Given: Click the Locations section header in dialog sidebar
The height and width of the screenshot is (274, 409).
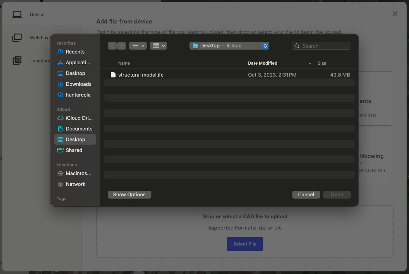Looking at the screenshot, I should coord(67,165).
